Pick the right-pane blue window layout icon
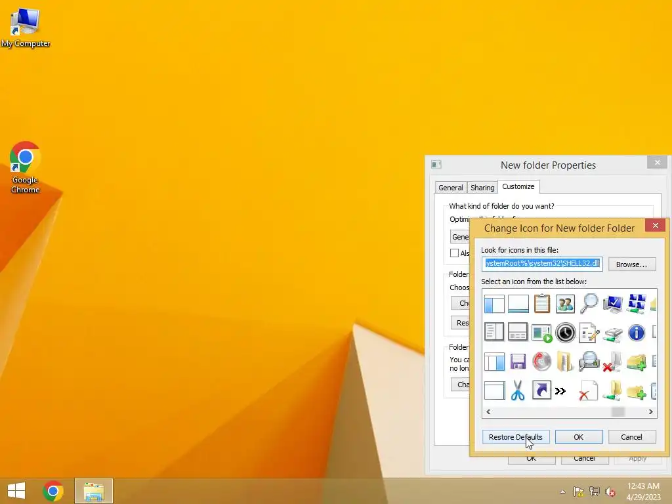672x504 pixels. pyautogui.click(x=494, y=362)
